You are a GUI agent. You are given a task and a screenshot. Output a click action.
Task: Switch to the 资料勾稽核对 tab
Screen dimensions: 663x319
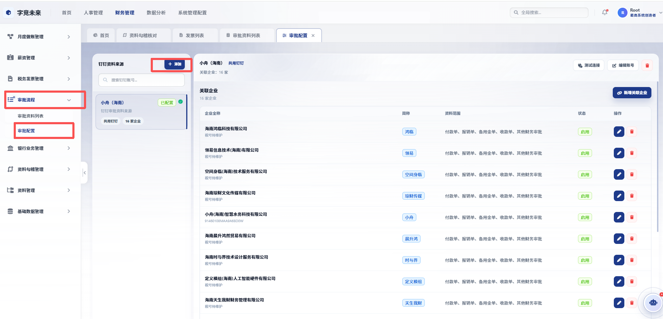pyautogui.click(x=143, y=35)
